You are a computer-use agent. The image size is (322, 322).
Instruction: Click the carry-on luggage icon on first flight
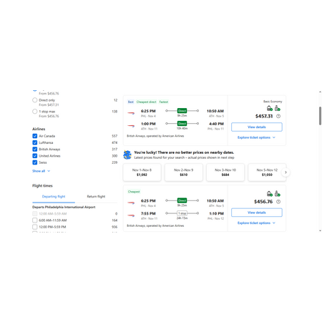pyautogui.click(x=278, y=108)
